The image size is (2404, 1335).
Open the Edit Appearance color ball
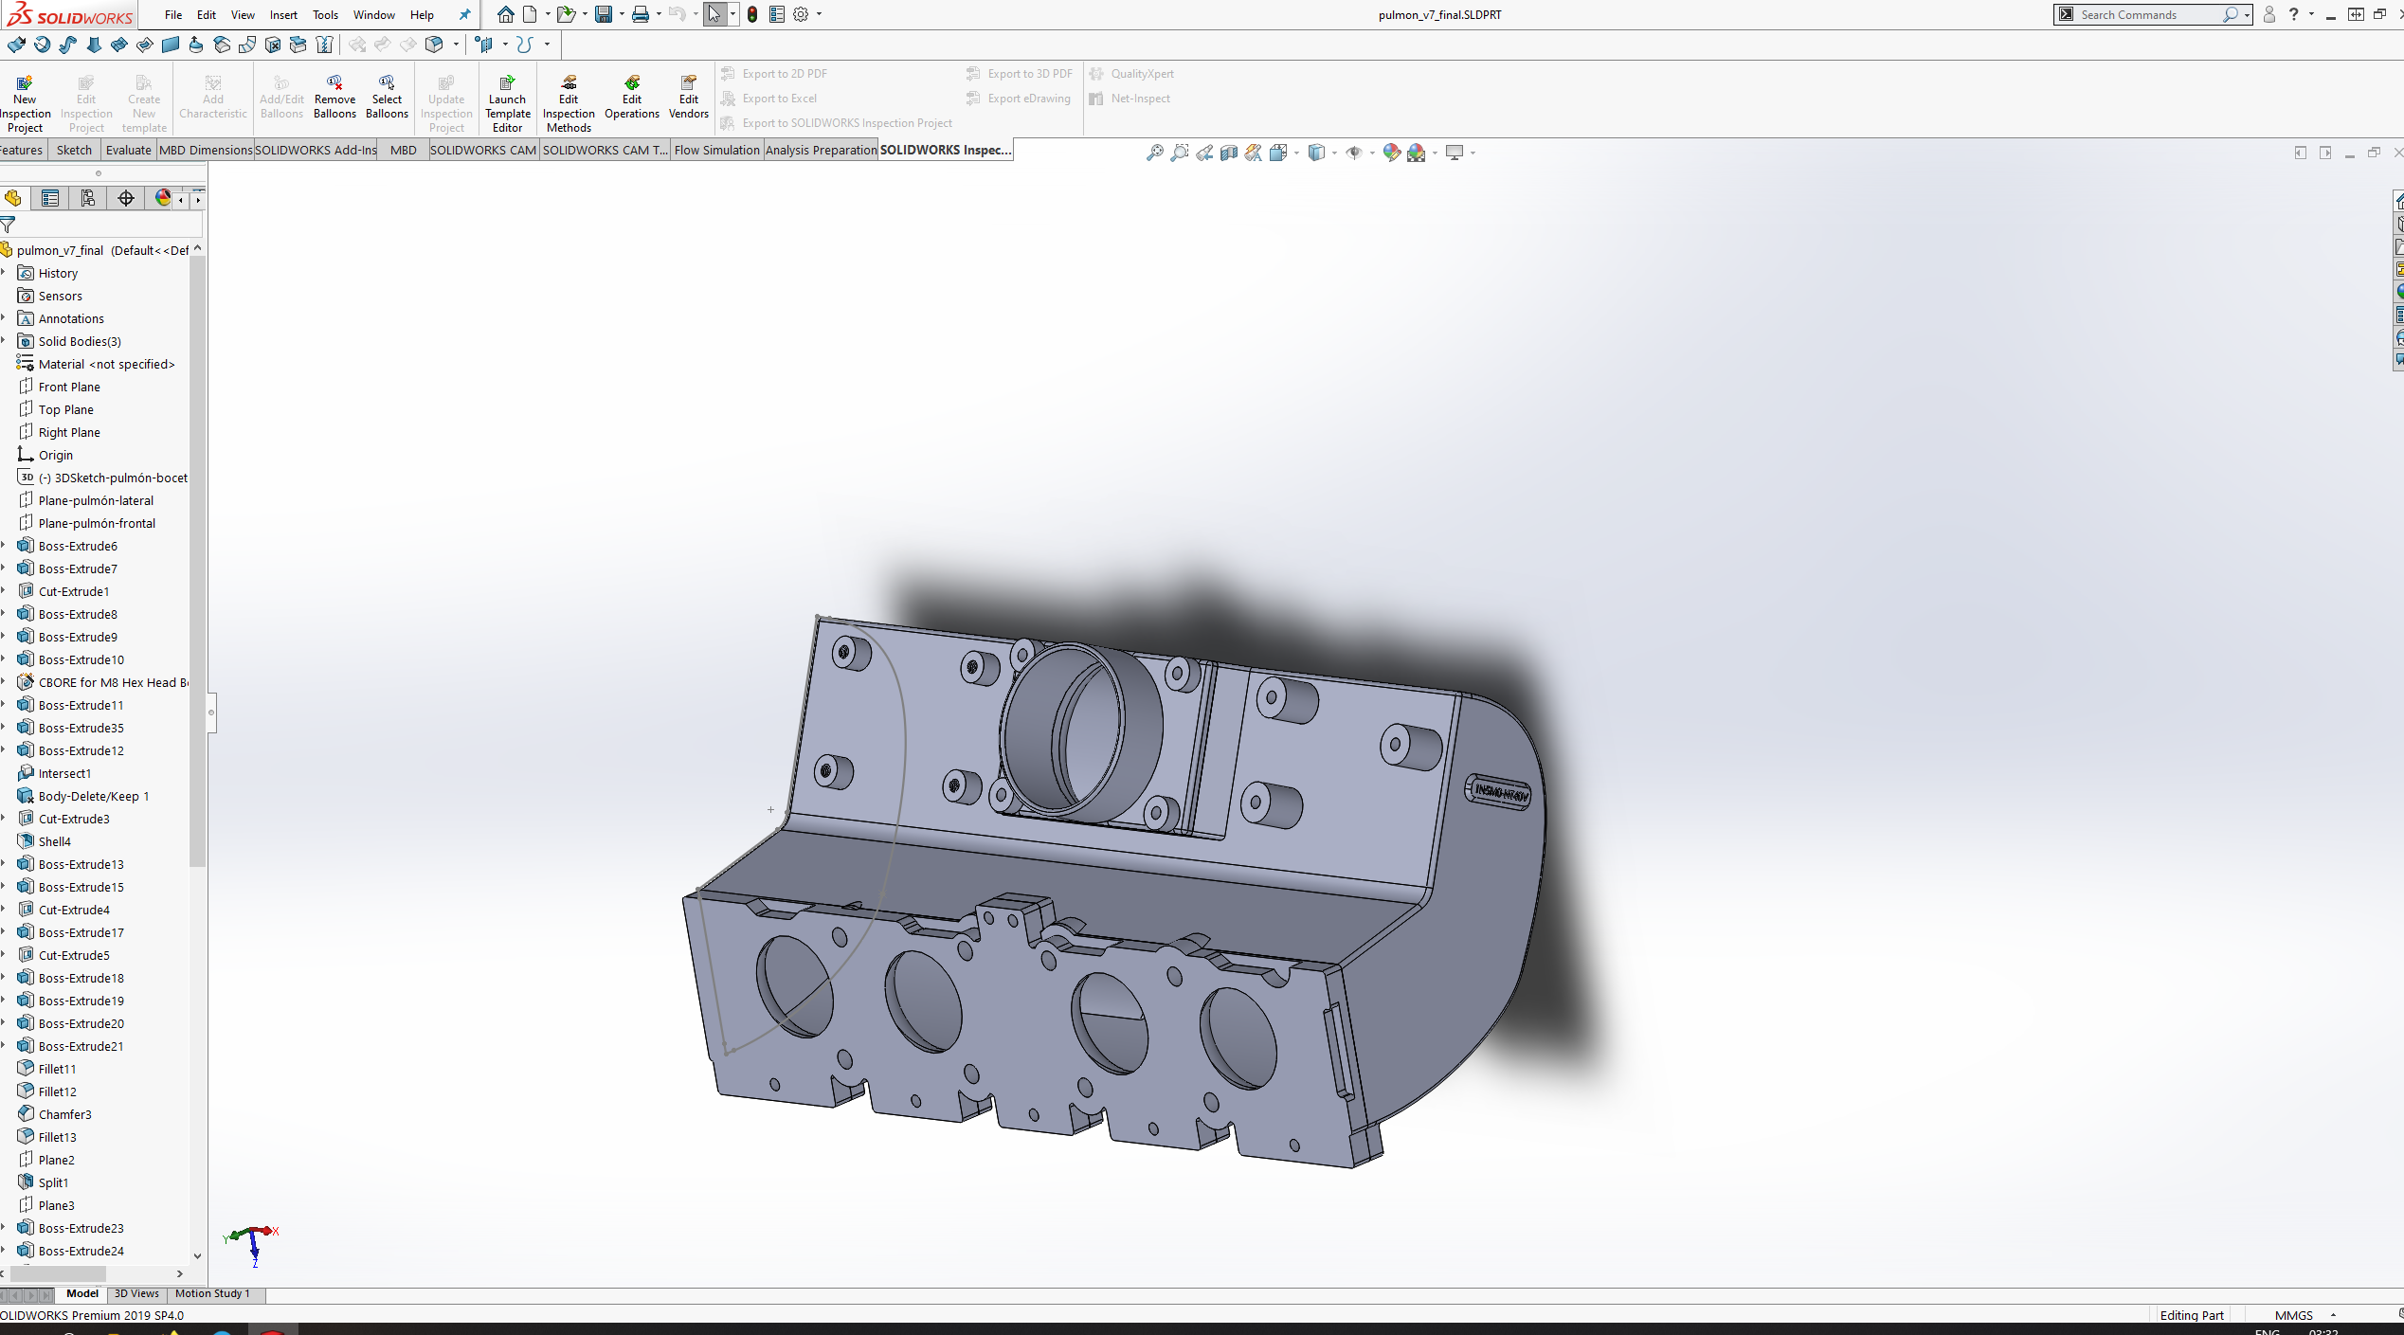1391,153
